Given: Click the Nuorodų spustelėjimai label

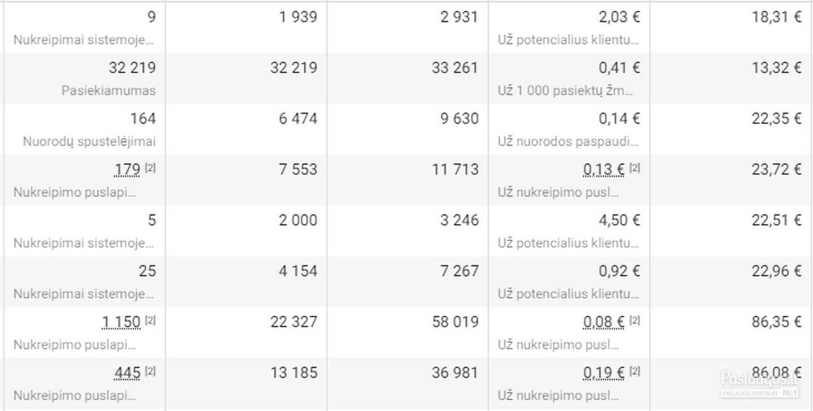Looking at the screenshot, I should [90, 142].
